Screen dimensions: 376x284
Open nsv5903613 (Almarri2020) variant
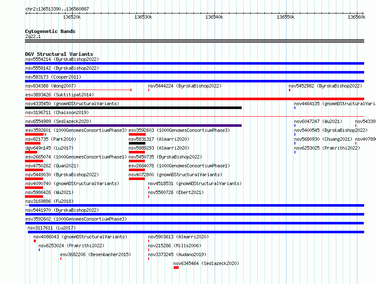(x=178, y=237)
